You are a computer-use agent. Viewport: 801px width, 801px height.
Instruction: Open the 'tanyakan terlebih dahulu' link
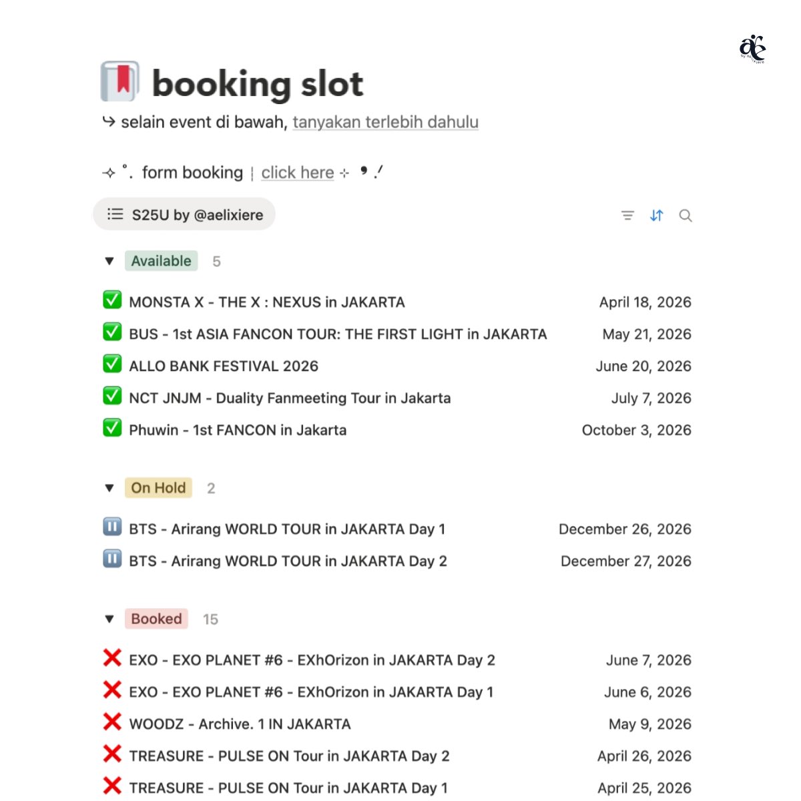[x=386, y=122]
